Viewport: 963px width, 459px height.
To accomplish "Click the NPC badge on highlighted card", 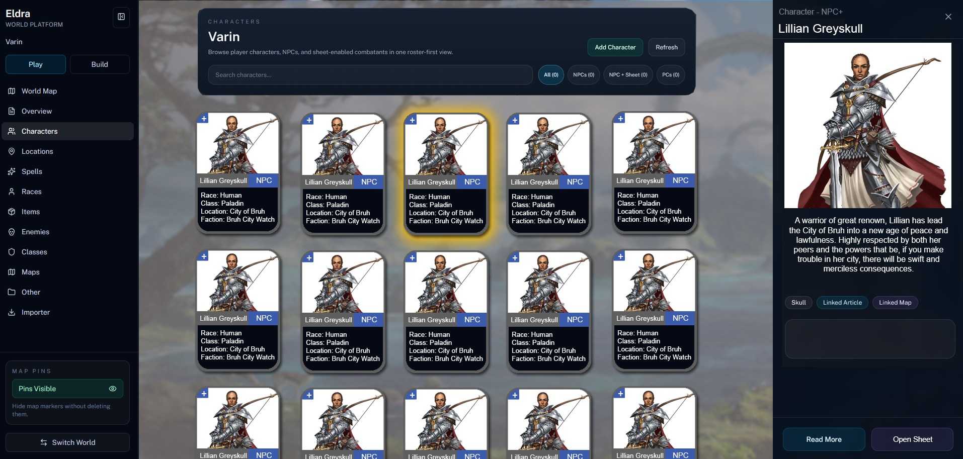I will [472, 182].
